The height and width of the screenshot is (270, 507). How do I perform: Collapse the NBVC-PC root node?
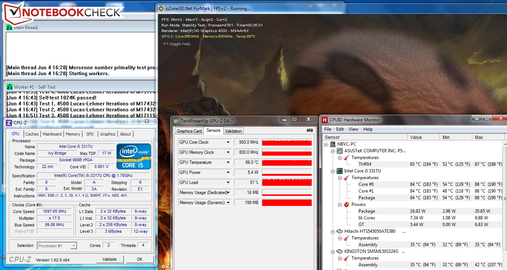click(326, 144)
